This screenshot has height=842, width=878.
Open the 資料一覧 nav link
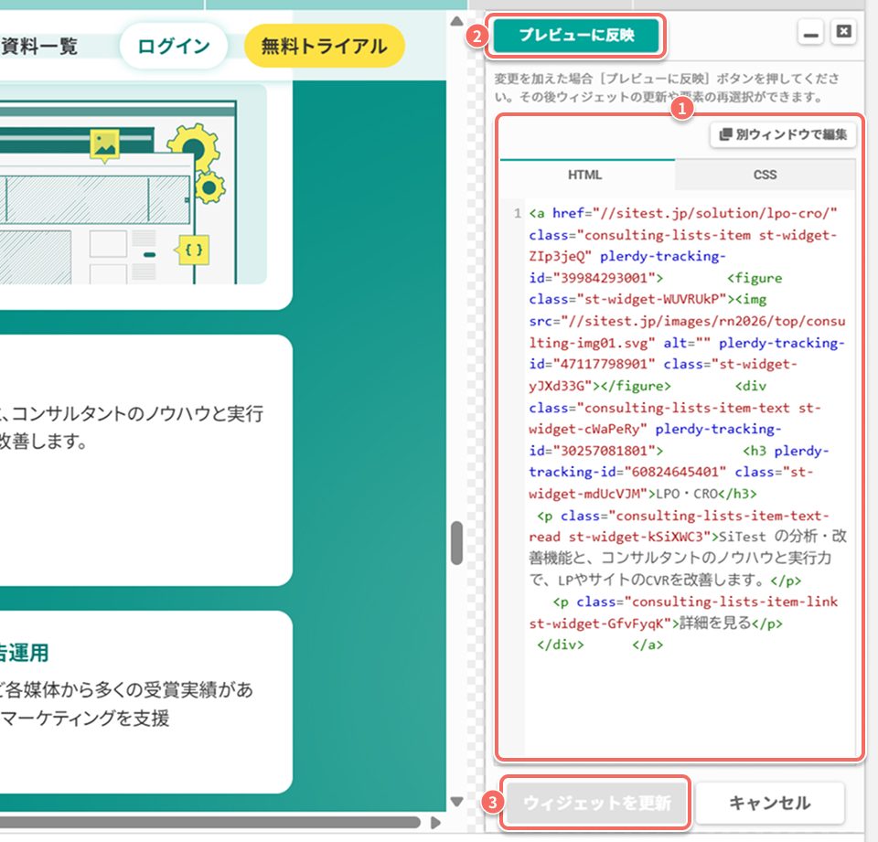click(x=39, y=46)
